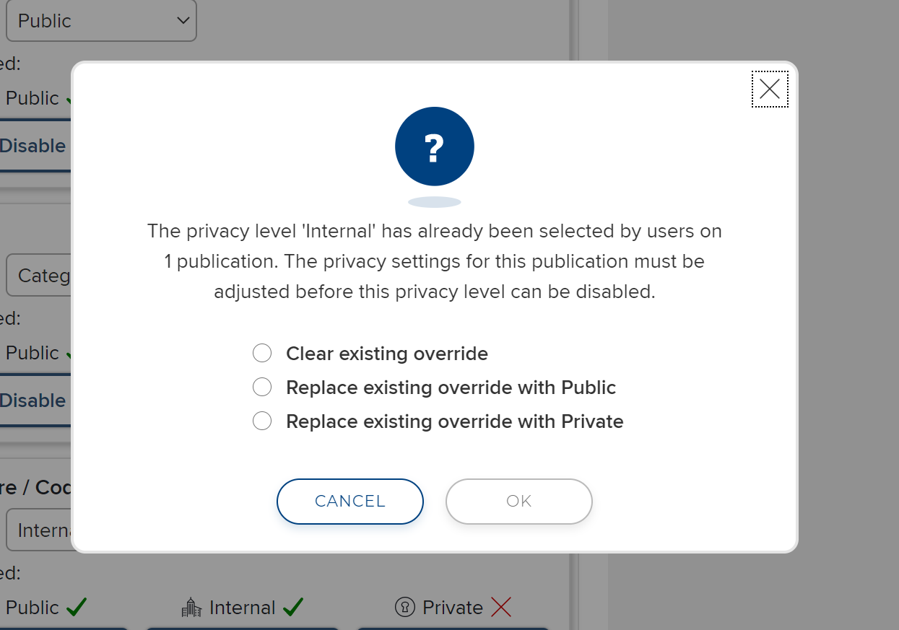The height and width of the screenshot is (630, 899).
Task: Click Disable below the 'Categ' dropdown
Action: point(33,401)
